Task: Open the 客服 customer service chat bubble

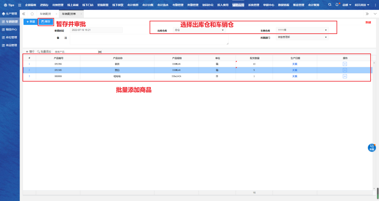Action: click(x=372, y=148)
